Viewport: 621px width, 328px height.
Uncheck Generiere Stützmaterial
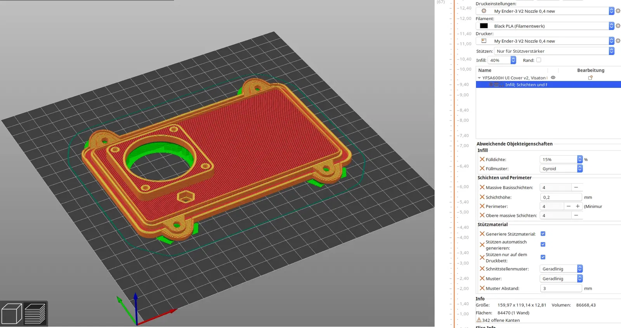543,234
